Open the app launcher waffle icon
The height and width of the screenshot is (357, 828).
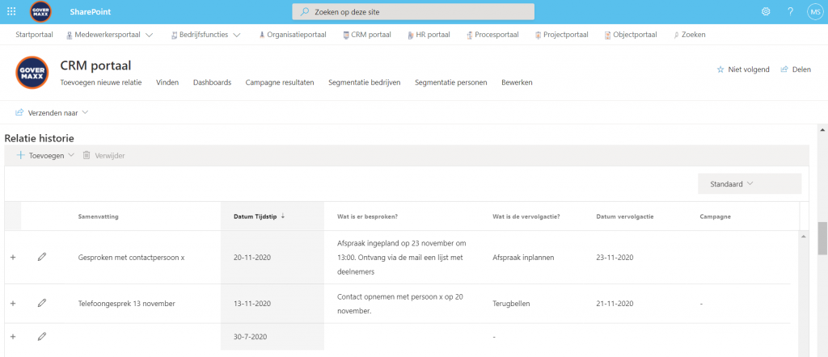(x=11, y=11)
